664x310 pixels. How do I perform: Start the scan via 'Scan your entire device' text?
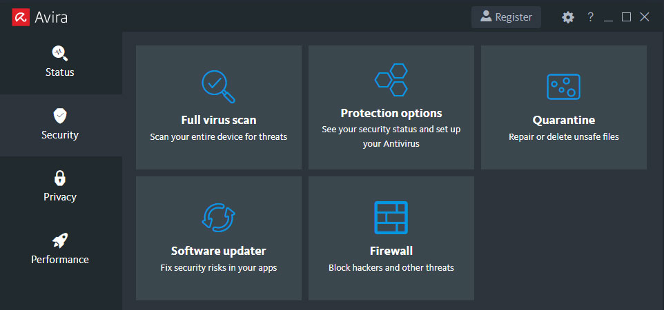(x=218, y=136)
